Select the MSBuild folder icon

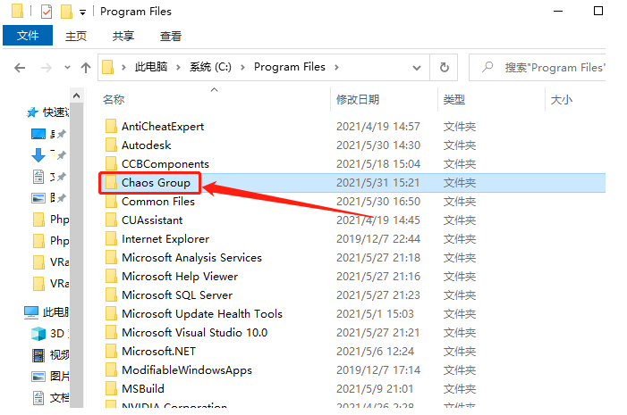pos(111,388)
